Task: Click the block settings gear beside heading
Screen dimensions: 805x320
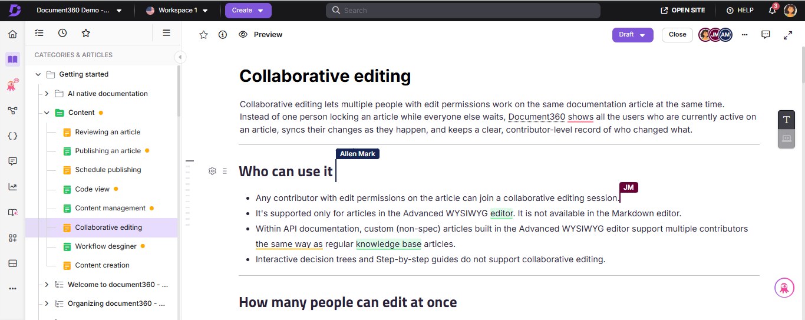Action: (212, 171)
